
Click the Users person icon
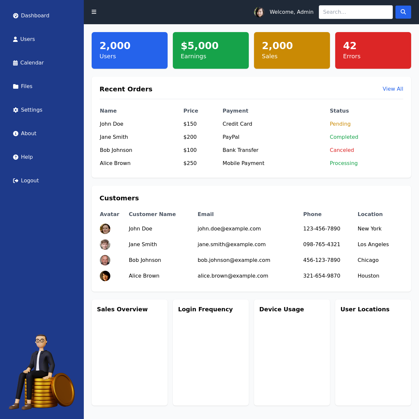15,39
